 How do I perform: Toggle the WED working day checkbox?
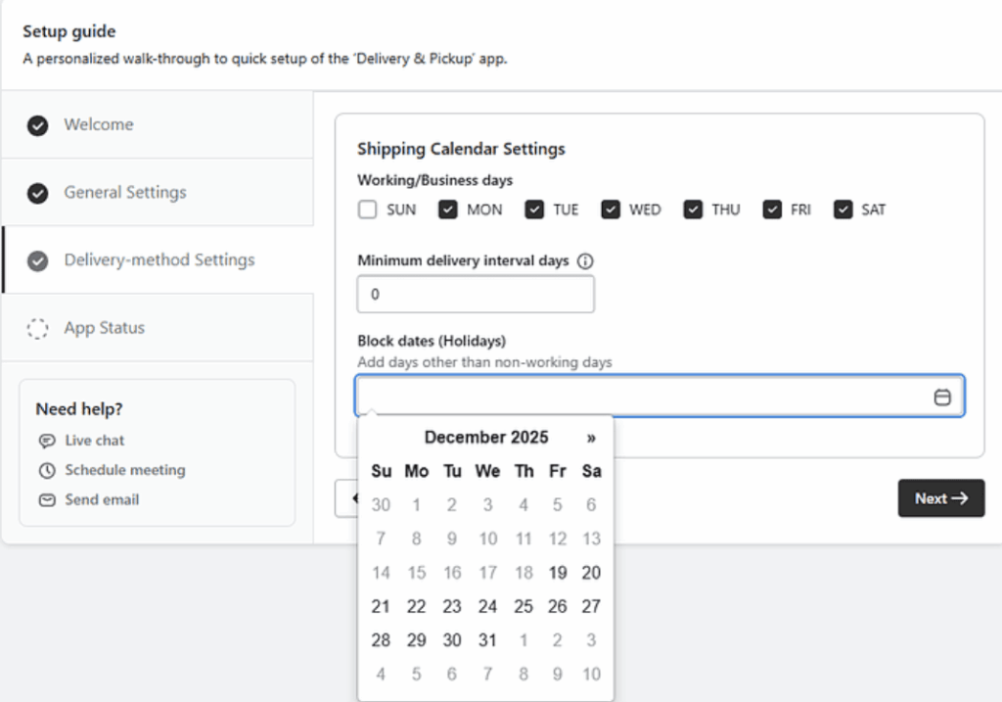click(x=611, y=210)
